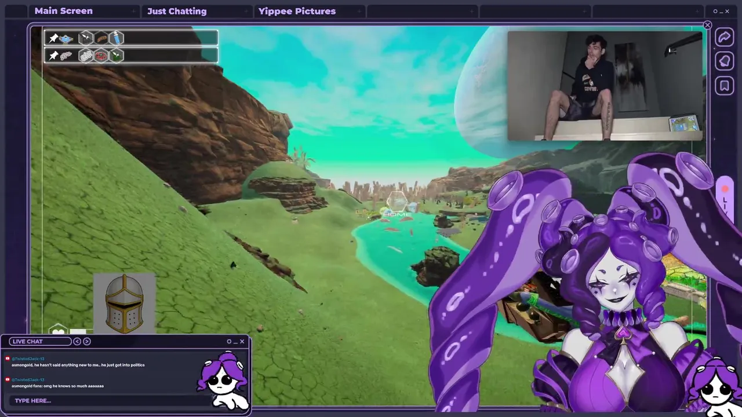Click message 'he just got into politics'
Image resolution: width=742 pixels, height=417 pixels.
coord(122,365)
